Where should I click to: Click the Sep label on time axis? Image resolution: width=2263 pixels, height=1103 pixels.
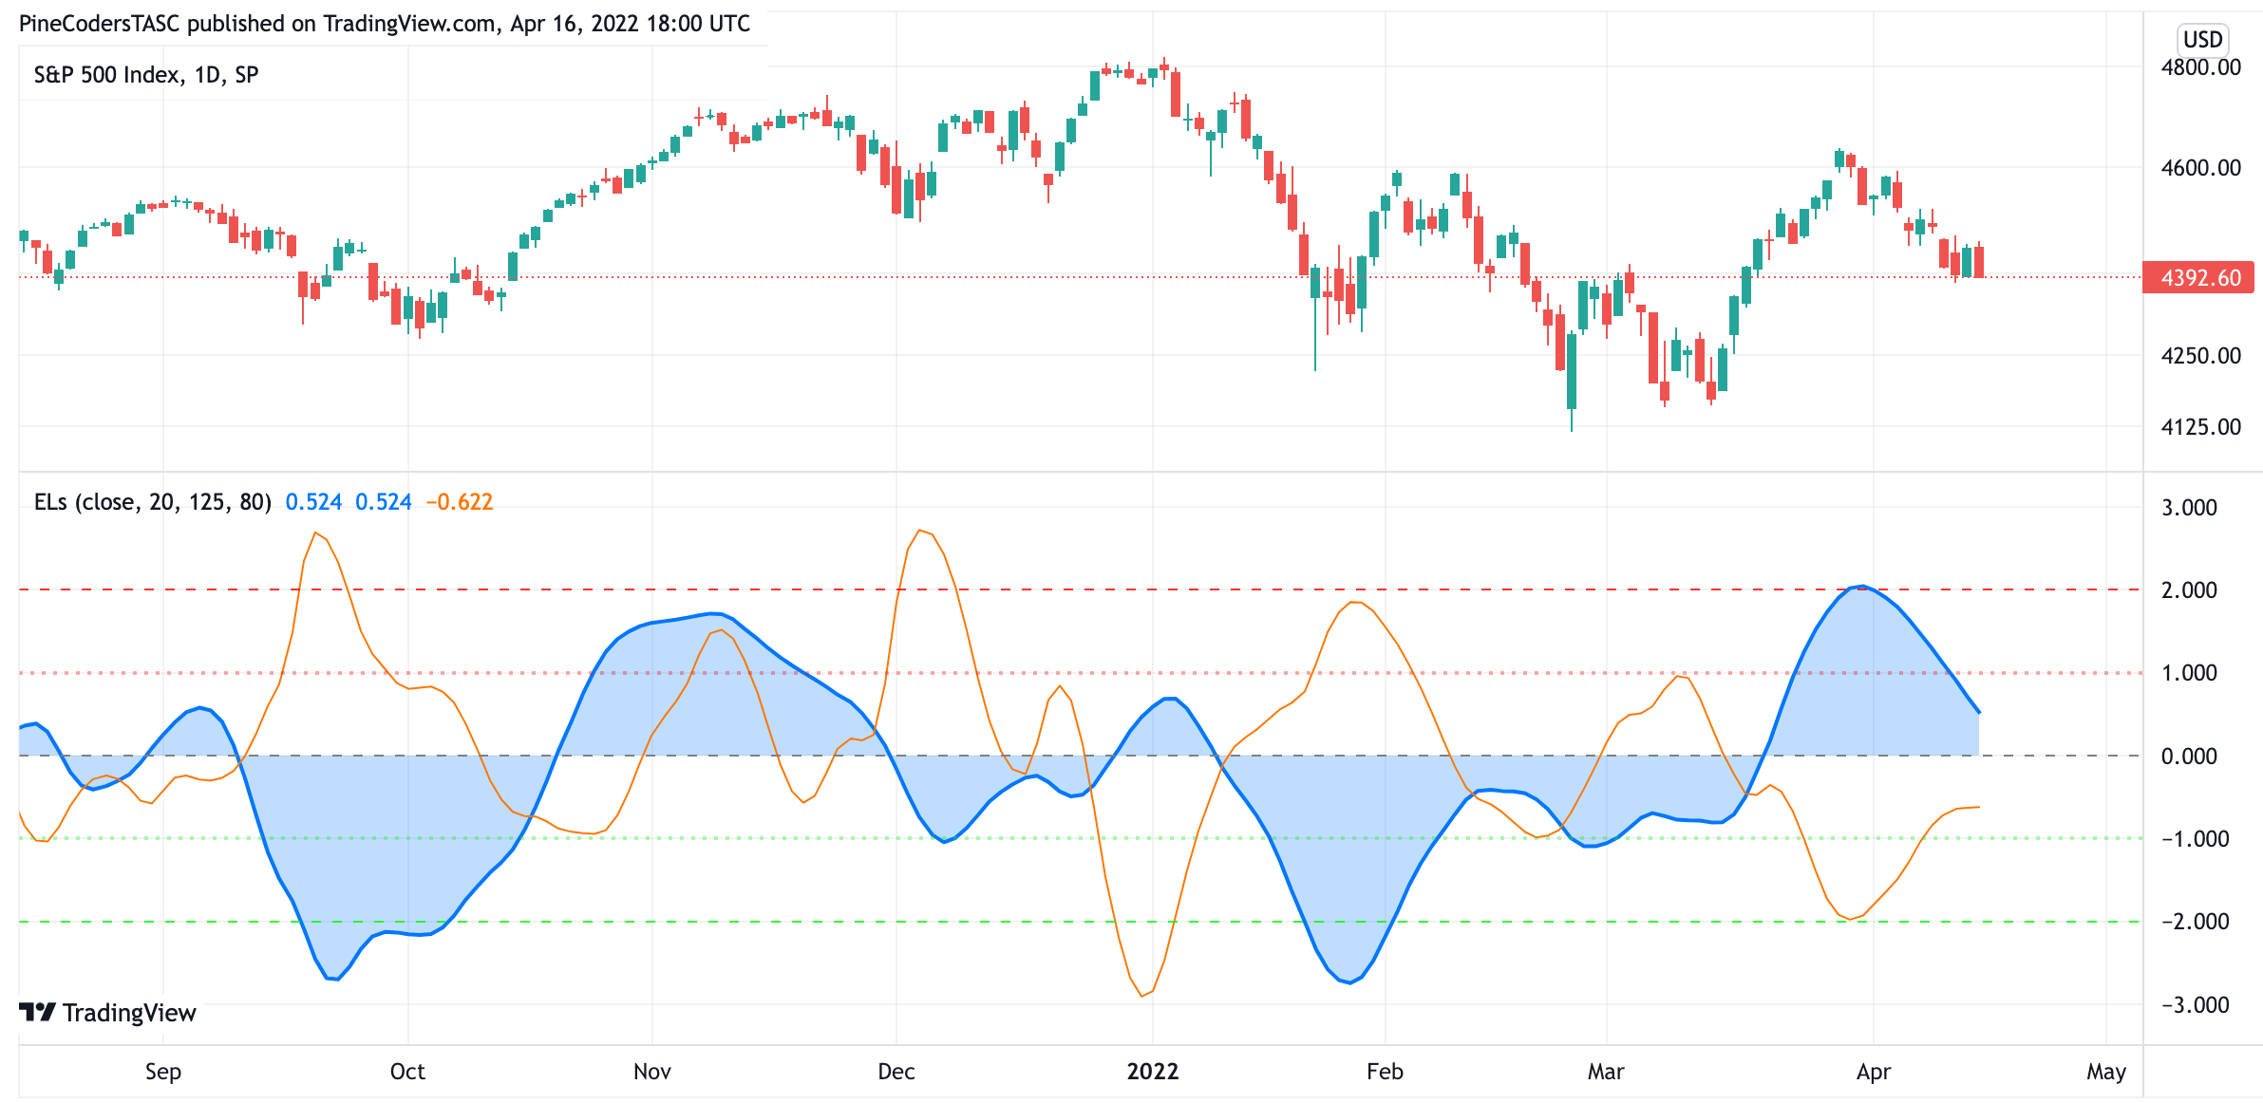click(162, 1072)
